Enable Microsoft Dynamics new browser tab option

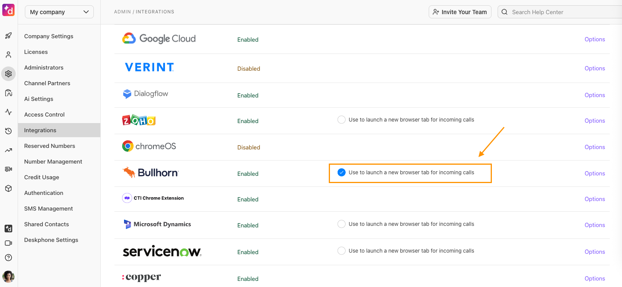(341, 224)
